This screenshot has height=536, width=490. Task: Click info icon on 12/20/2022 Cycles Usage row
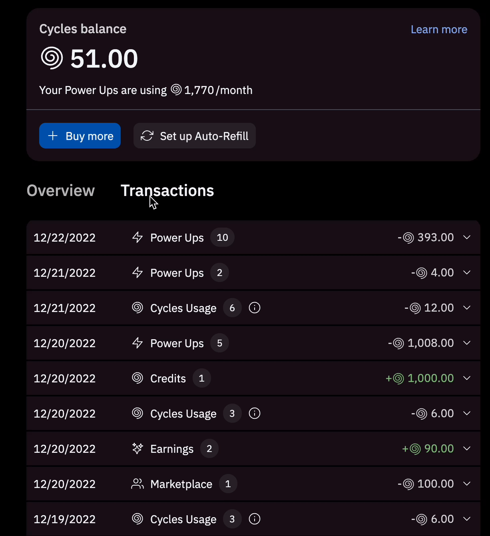[255, 413]
